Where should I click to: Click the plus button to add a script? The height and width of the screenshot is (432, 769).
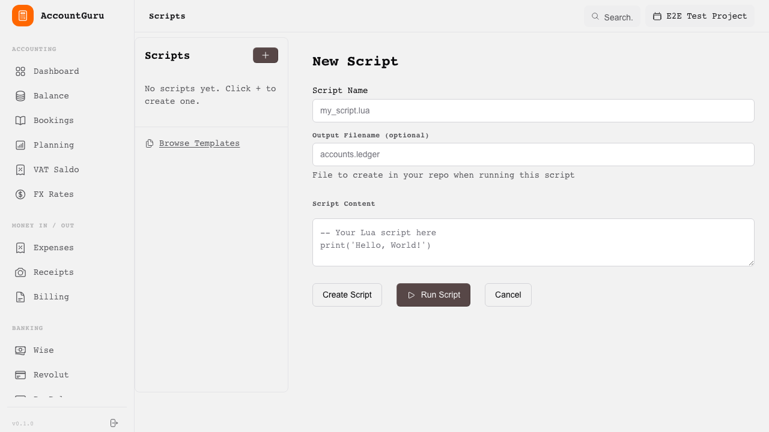tap(265, 55)
